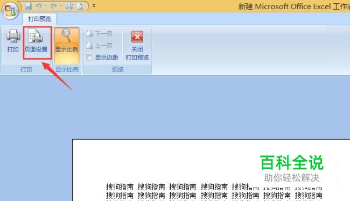Click the Save icon in quick access toolbar
The width and height of the screenshot is (350, 201).
[x=29, y=6]
